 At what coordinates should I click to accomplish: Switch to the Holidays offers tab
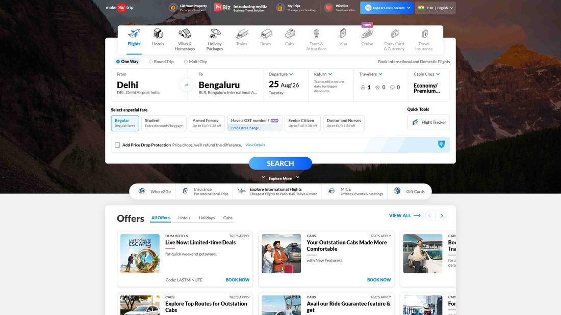[207, 218]
